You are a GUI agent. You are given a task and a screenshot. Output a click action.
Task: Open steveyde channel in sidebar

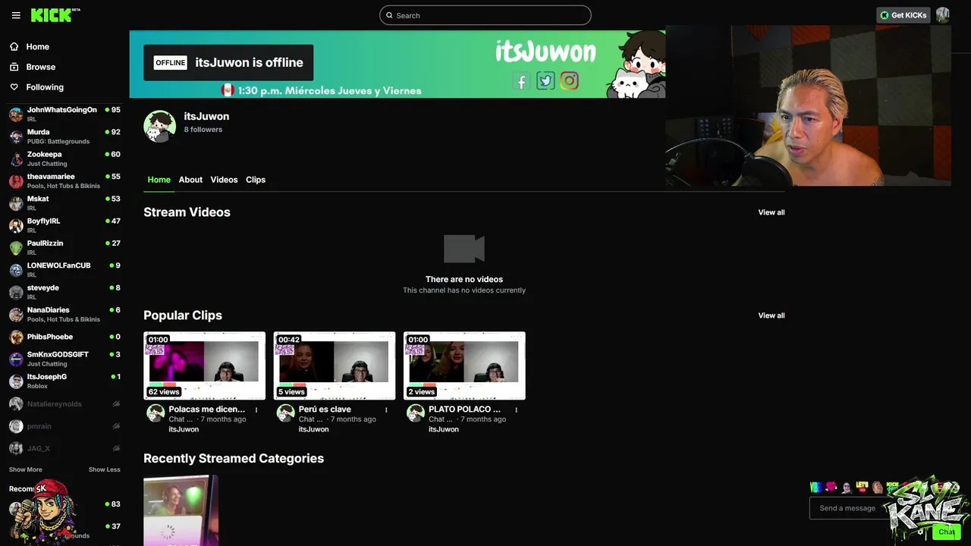(x=64, y=292)
